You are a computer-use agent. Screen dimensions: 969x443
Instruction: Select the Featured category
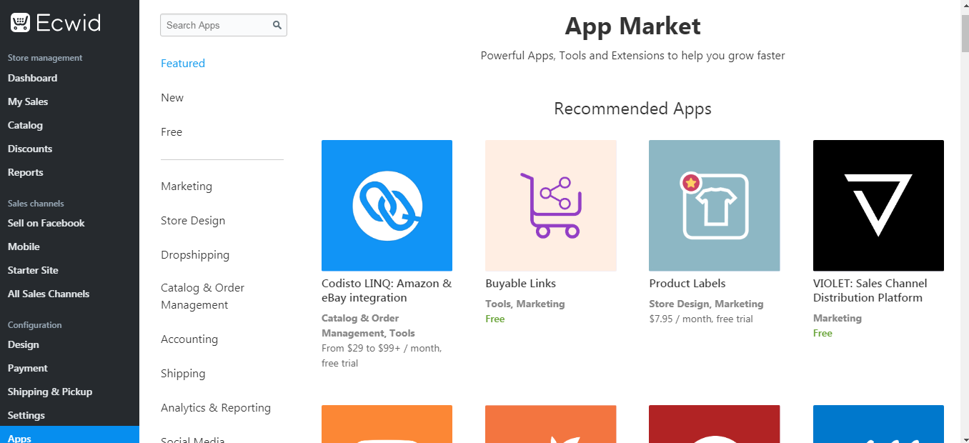click(183, 64)
